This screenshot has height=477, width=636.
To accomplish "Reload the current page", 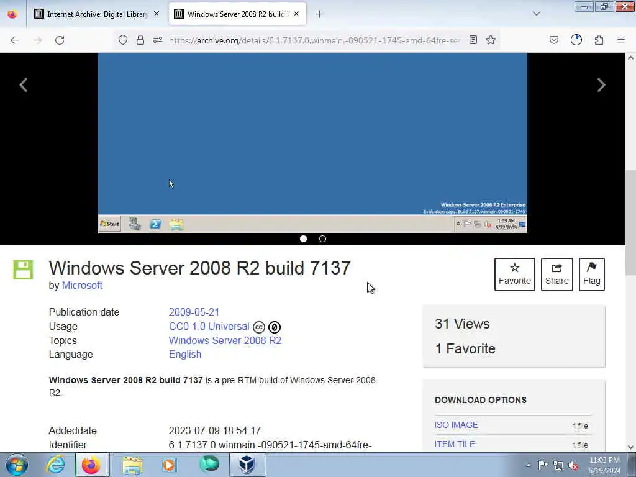I will click(x=60, y=40).
